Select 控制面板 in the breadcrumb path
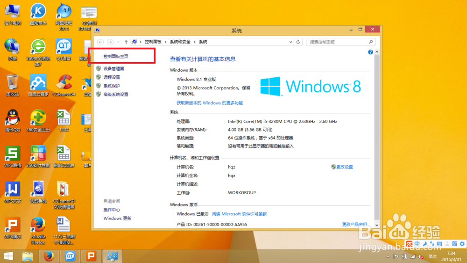467x263 pixels. click(x=153, y=42)
